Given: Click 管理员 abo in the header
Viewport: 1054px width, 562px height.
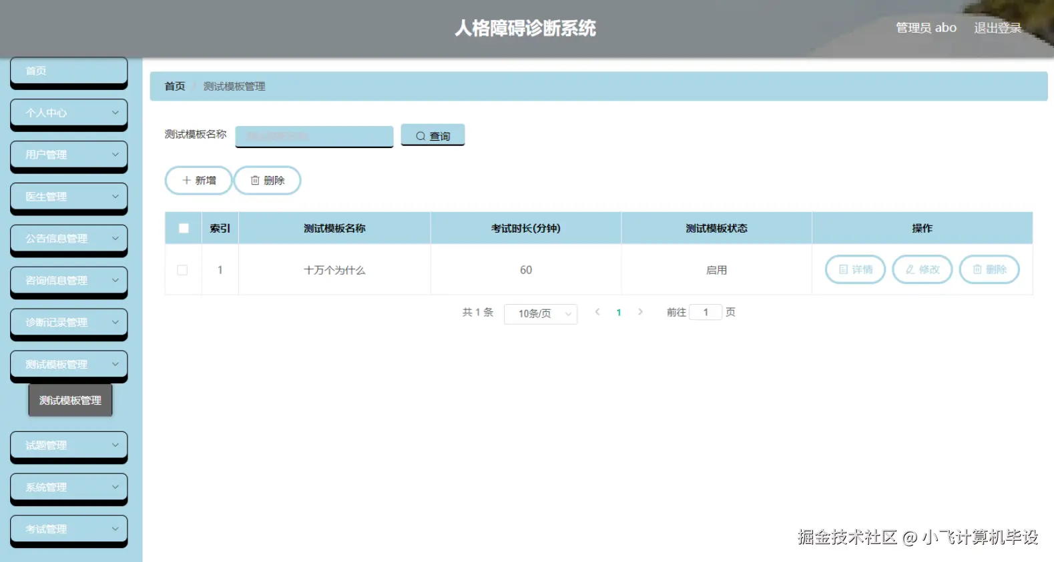Looking at the screenshot, I should coord(926,28).
